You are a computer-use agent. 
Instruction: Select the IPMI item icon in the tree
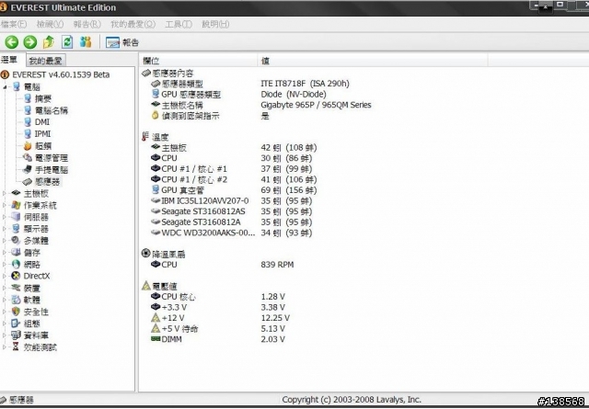[x=28, y=134]
